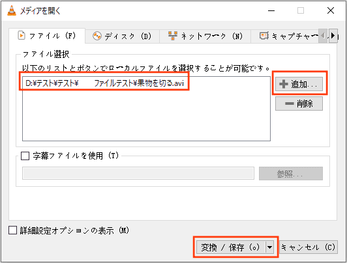
Task: Click the キャンセル (C) button
Action: click(309, 247)
